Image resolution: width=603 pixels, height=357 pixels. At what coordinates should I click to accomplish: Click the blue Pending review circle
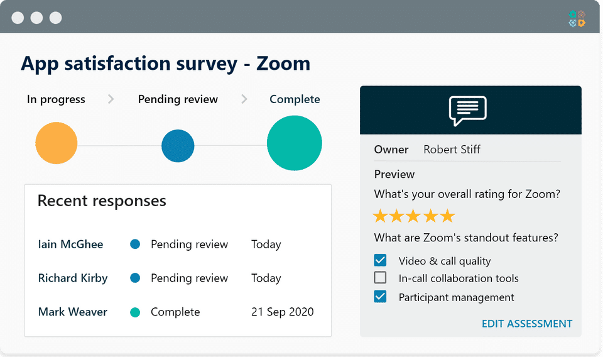178,146
